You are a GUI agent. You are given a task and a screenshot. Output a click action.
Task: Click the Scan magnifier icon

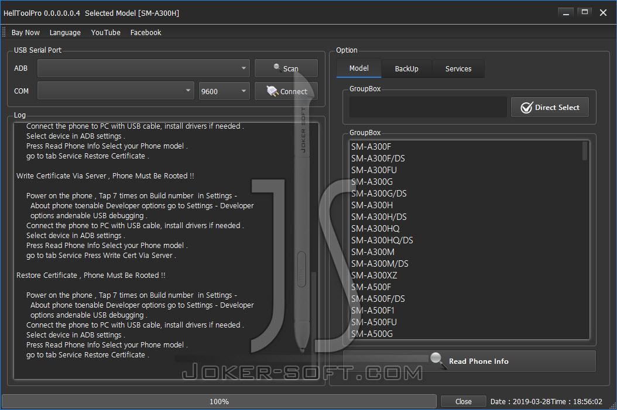click(x=277, y=67)
